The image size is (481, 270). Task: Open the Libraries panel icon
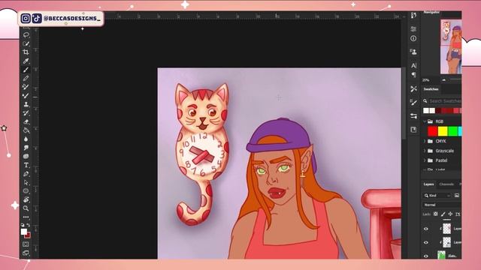pos(413,130)
